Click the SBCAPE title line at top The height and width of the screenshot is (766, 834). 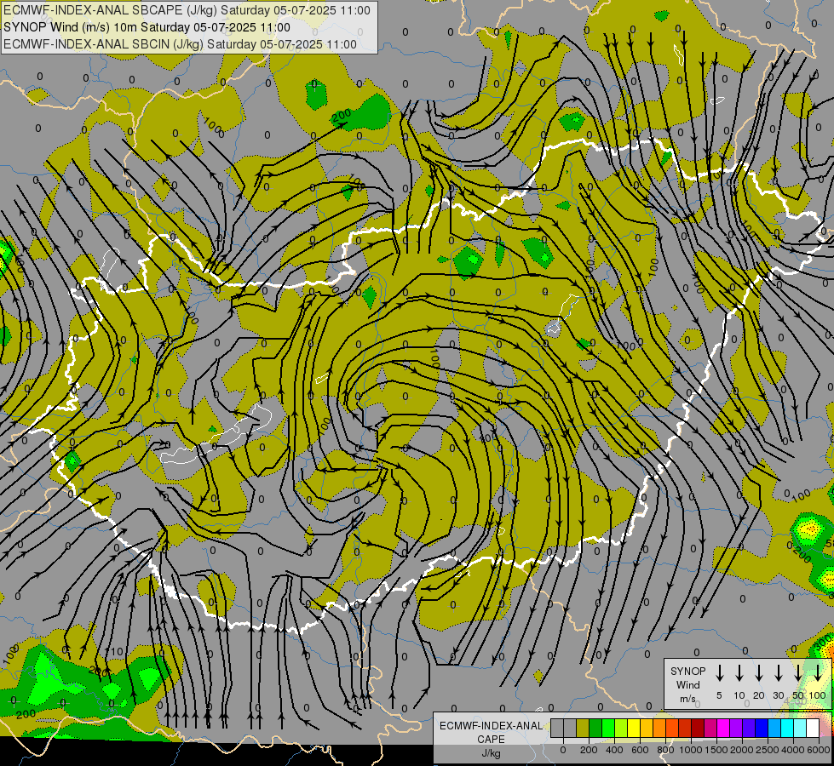coord(187,10)
